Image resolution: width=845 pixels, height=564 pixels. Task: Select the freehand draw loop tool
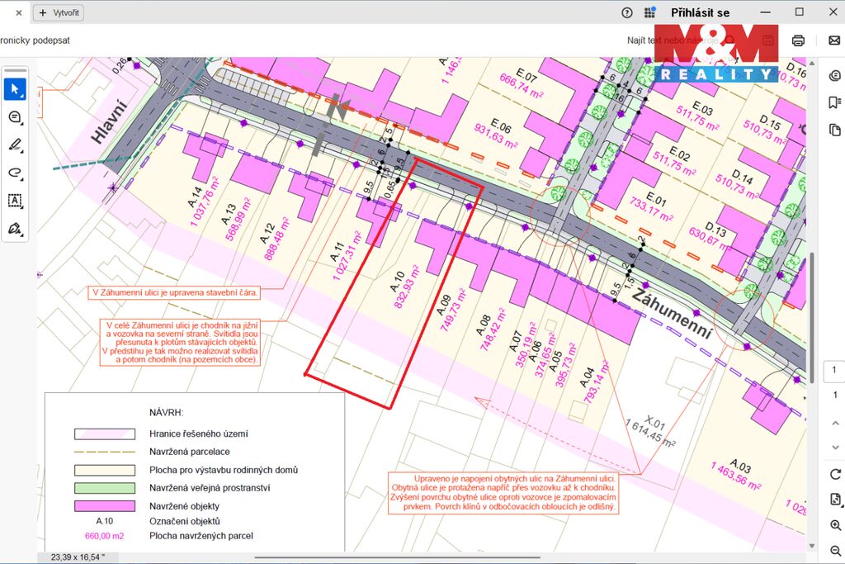[15, 173]
